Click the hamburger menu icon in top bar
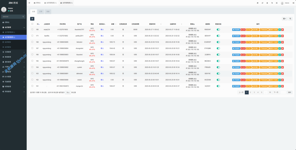The width and height of the screenshot is (296, 150). point(29,3)
